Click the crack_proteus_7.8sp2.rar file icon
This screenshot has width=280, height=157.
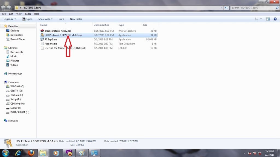pyautogui.click(x=42, y=31)
